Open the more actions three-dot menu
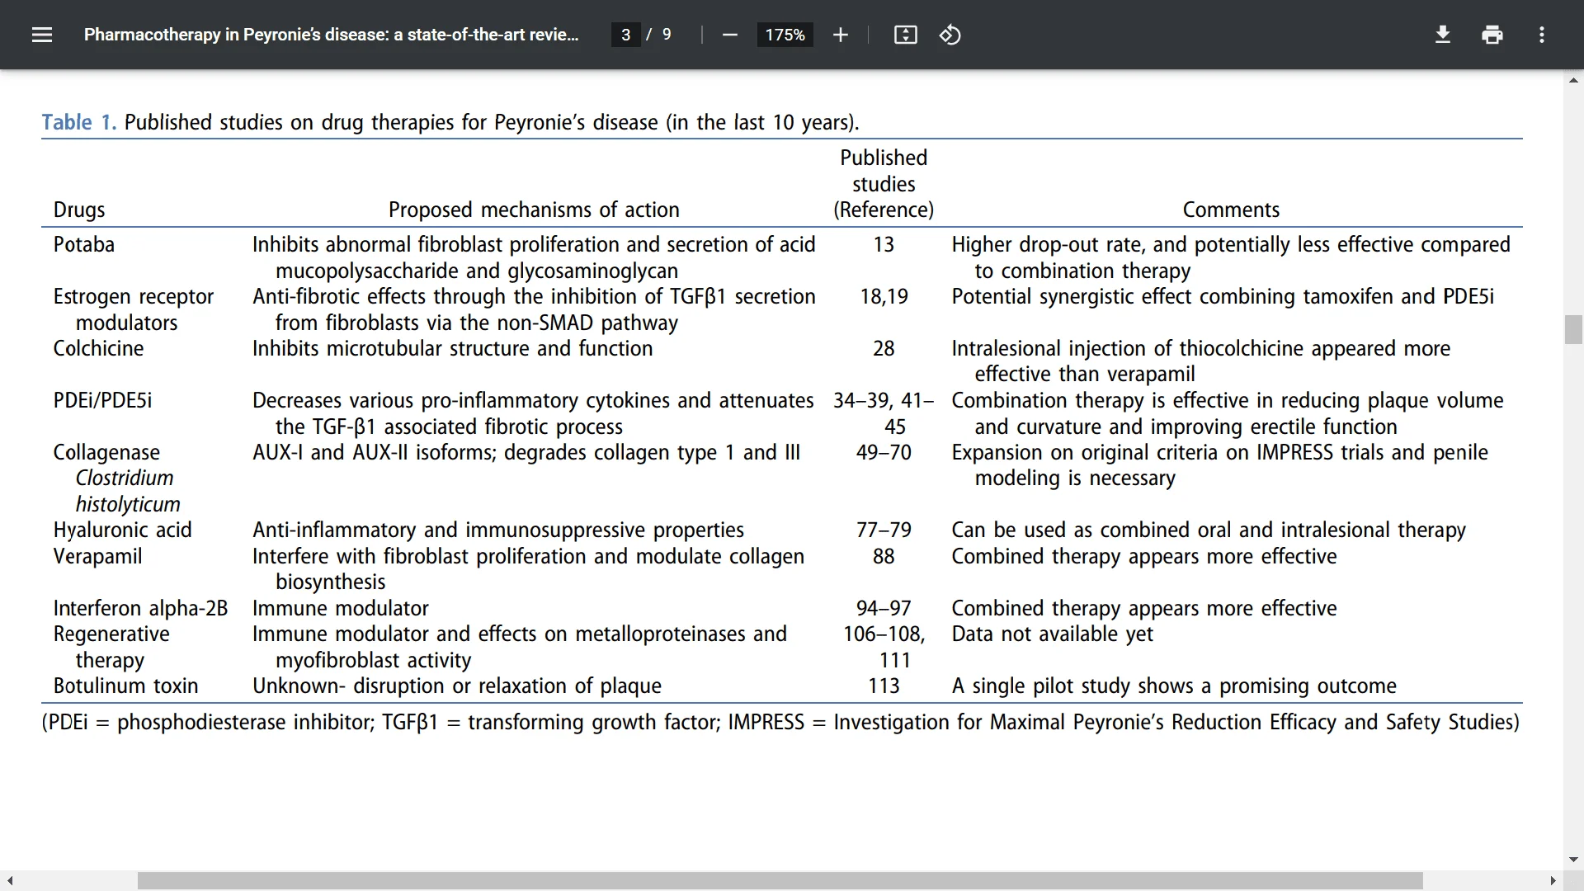 1541,35
